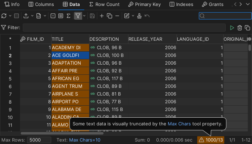
Task: Click the plus icon to add a row
Action: 102,16
